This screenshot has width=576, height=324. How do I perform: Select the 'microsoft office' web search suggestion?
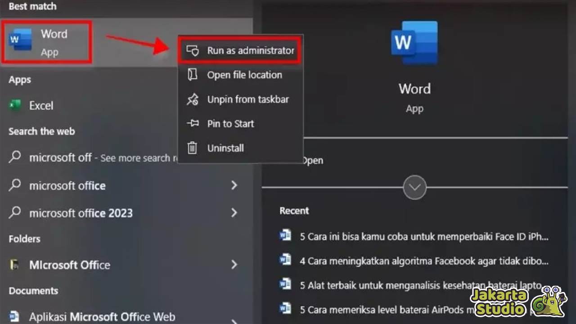click(x=126, y=185)
